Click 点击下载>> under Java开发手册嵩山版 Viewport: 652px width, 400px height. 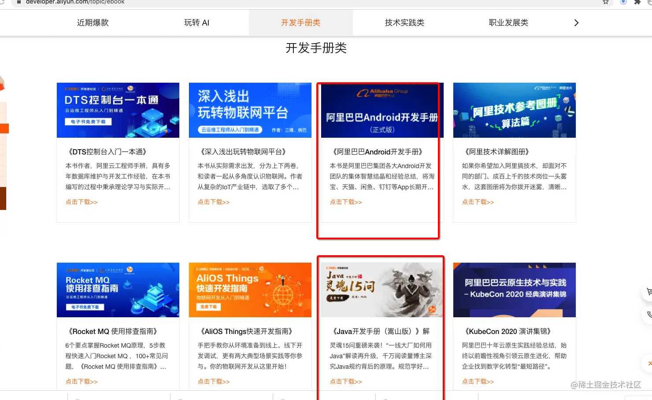[346, 382]
